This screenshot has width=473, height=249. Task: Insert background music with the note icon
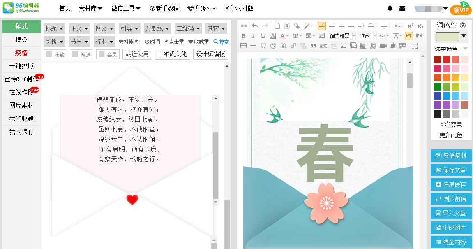(373, 46)
